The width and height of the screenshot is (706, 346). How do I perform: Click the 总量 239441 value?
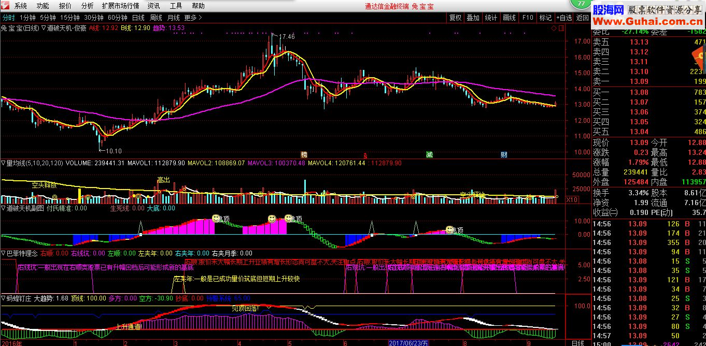click(x=635, y=172)
